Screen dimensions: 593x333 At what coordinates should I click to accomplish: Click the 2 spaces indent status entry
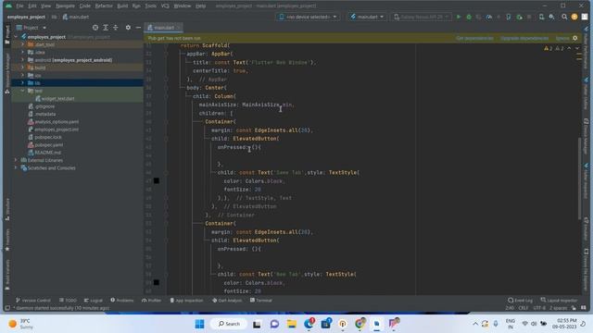click(558, 308)
